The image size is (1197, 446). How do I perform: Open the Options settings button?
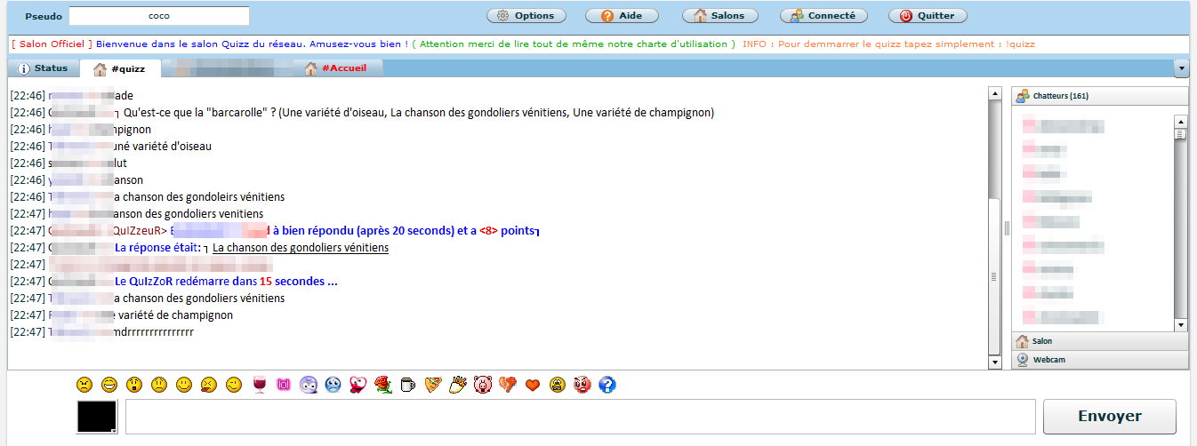[x=526, y=16]
